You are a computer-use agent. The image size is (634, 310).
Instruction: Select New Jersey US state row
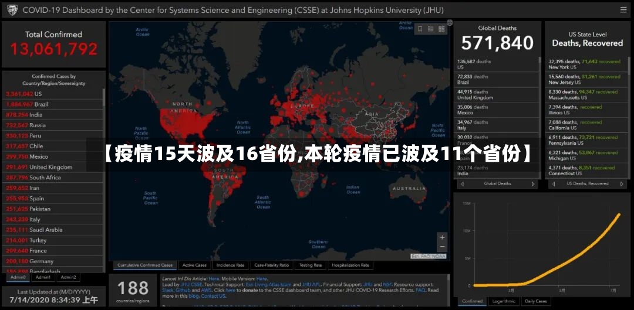pos(586,80)
